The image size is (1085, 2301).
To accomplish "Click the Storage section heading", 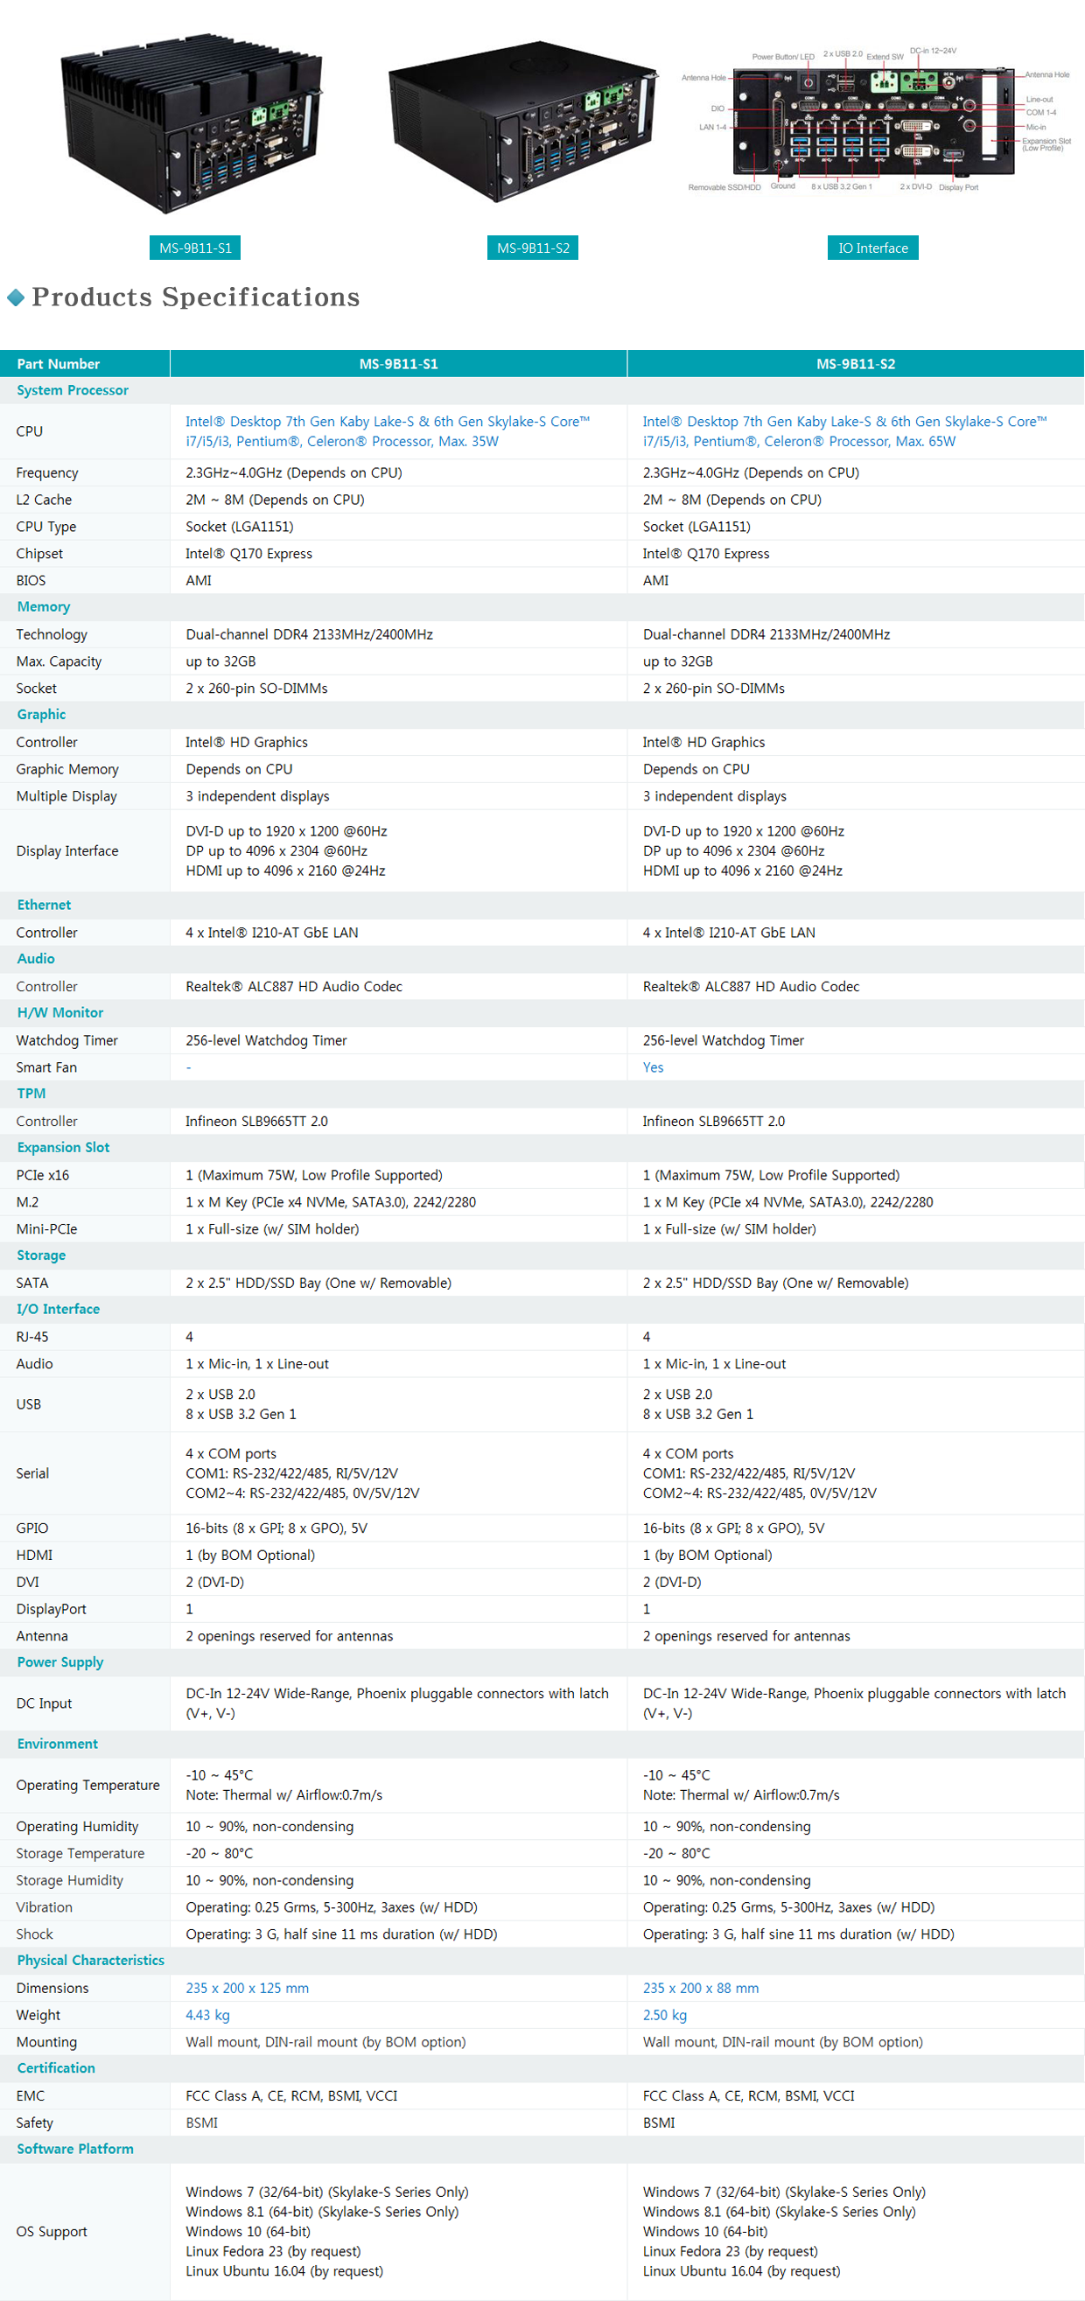I will coord(41,1255).
